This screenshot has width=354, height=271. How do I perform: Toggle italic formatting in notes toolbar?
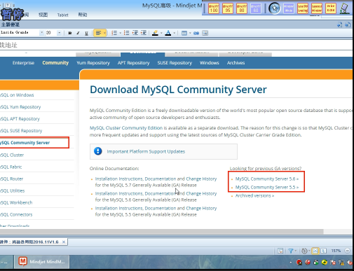click(x=78, y=33)
